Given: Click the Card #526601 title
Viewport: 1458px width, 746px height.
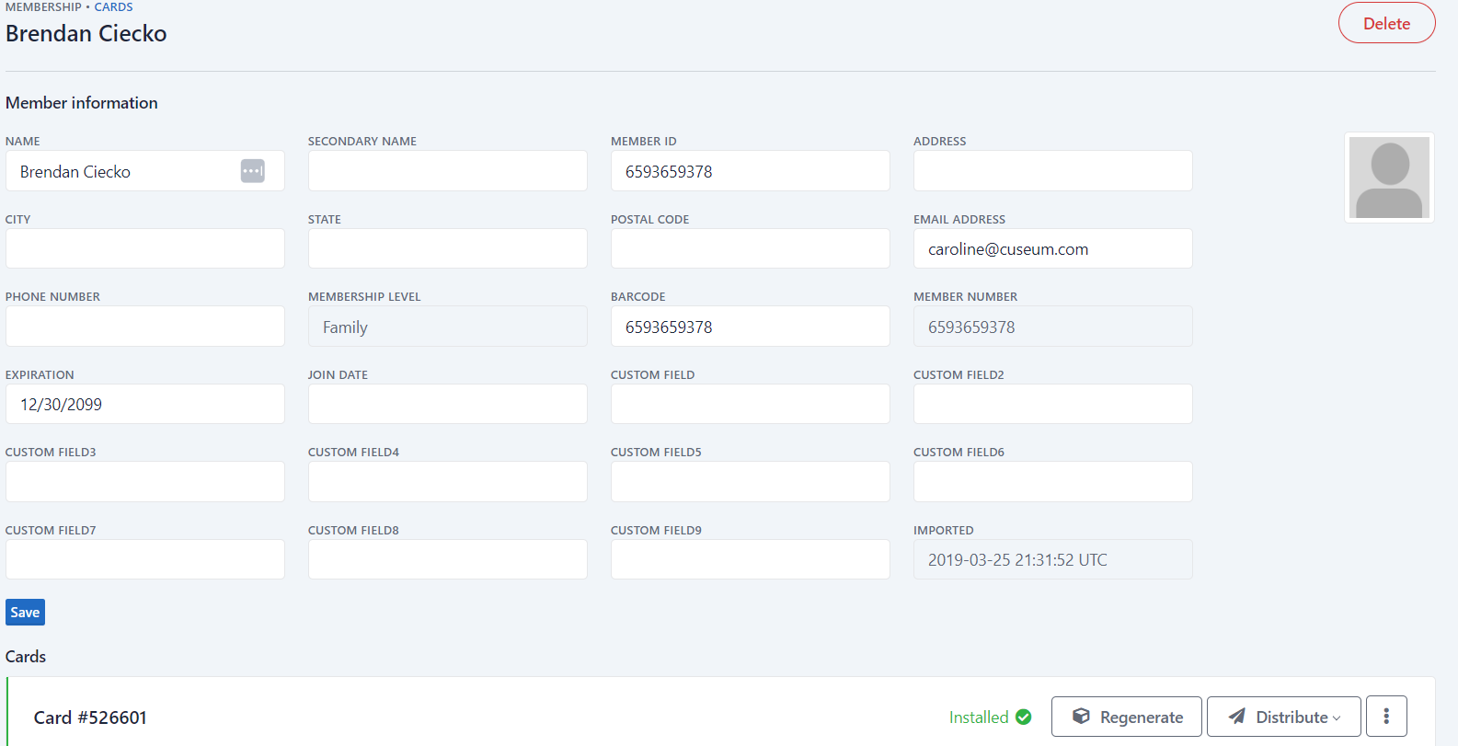Looking at the screenshot, I should pyautogui.click(x=90, y=717).
